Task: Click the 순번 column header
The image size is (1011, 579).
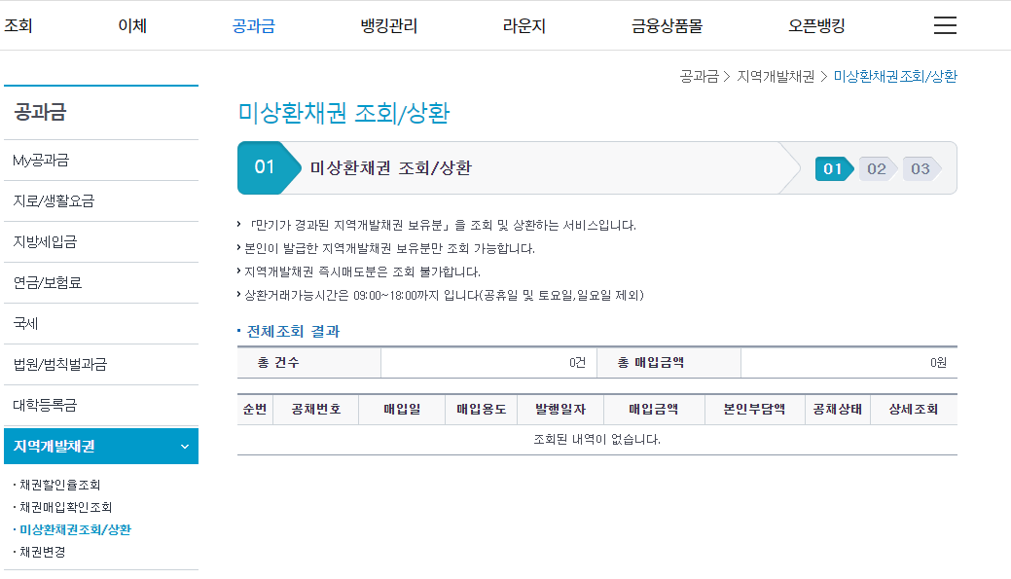Action: 255,410
